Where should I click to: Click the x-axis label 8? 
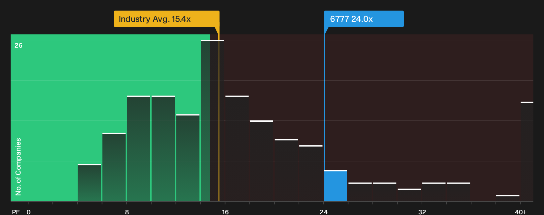(127, 212)
